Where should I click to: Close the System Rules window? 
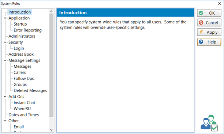point(220,4)
